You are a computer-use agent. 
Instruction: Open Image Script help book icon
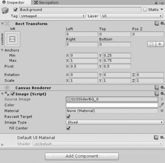tap(157, 93)
